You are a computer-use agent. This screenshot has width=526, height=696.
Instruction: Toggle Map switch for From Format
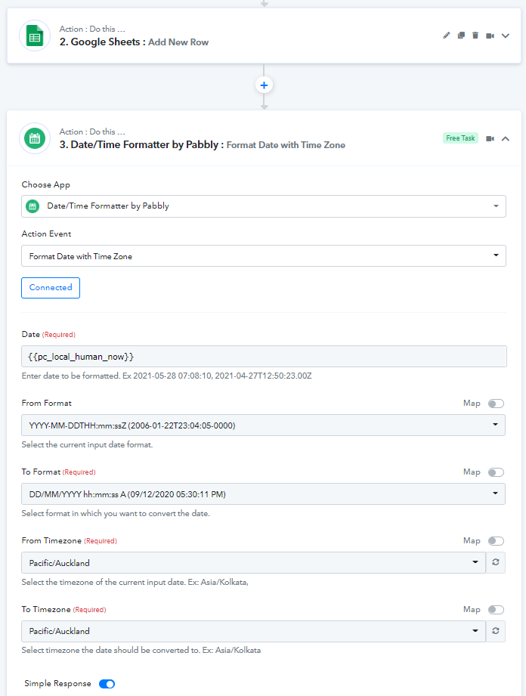coord(496,404)
